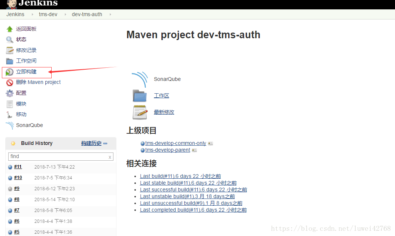Open the Last build(#11) link
The width and height of the screenshot is (395, 236).
point(180,176)
